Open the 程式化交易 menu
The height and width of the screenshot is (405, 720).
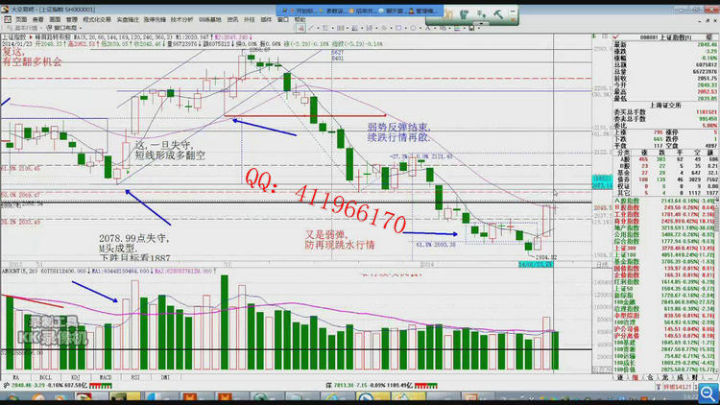pyautogui.click(x=97, y=20)
